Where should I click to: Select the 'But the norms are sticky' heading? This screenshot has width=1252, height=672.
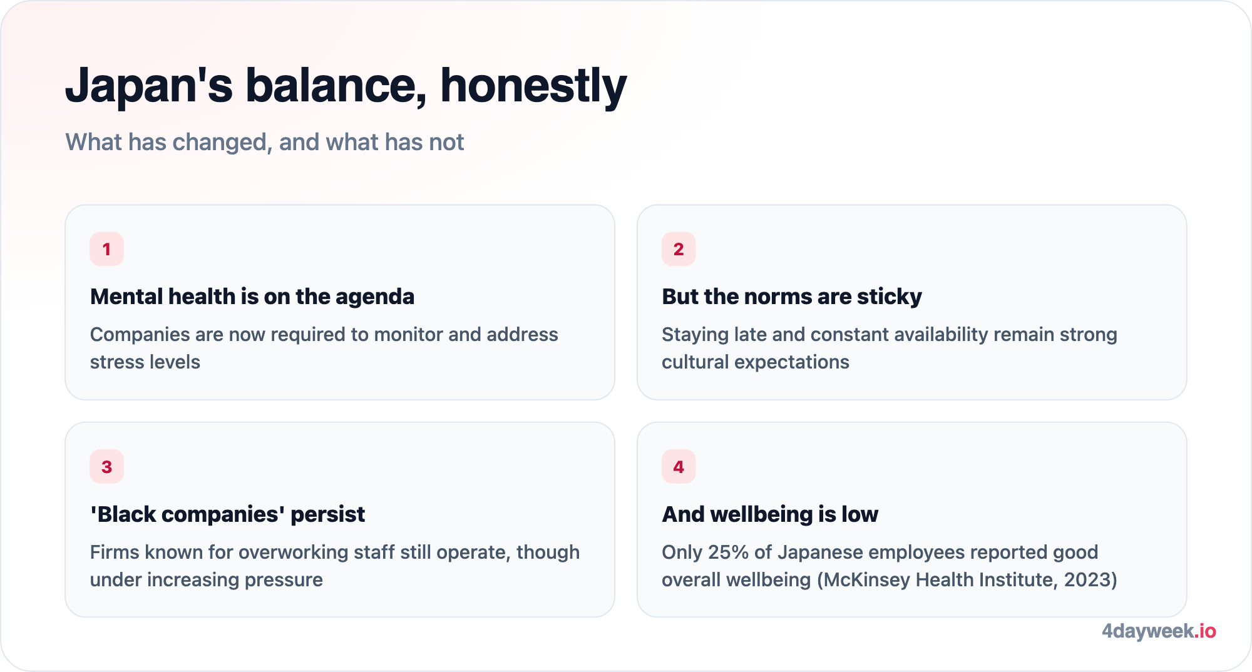point(792,297)
